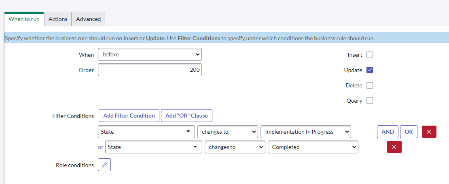Image resolution: width=449 pixels, height=184 pixels.
Task: Click Add Filter Condition button
Action: tap(129, 116)
